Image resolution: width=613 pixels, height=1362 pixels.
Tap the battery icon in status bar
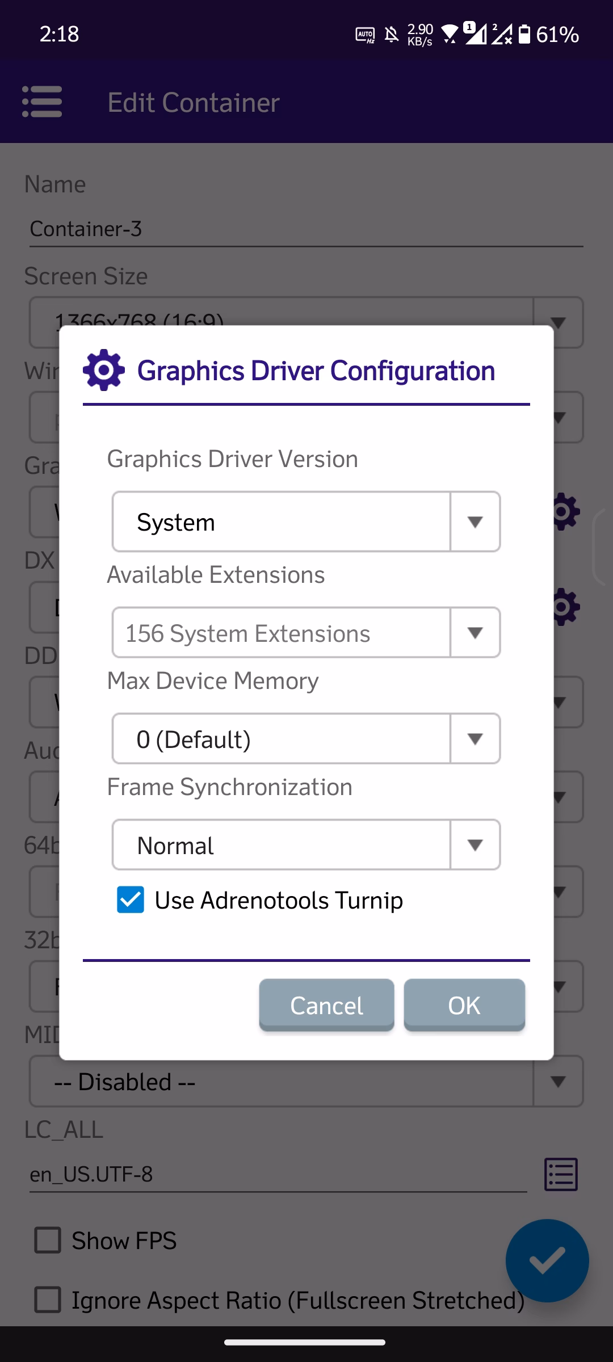pyautogui.click(x=525, y=35)
